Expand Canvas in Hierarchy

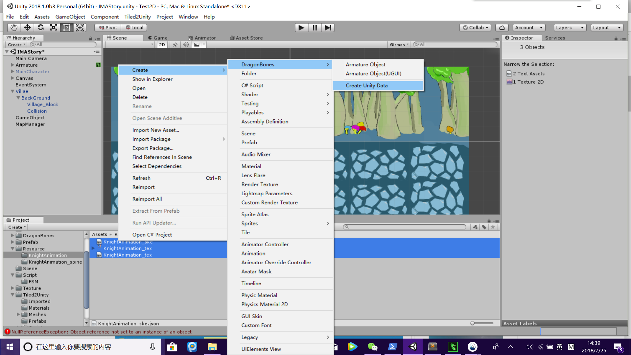click(12, 78)
